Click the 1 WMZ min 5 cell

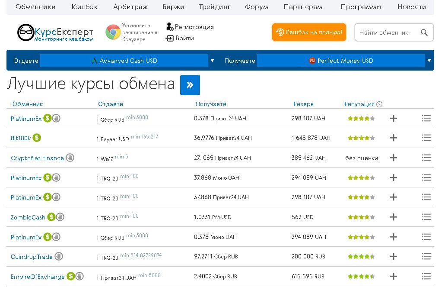[x=112, y=158]
